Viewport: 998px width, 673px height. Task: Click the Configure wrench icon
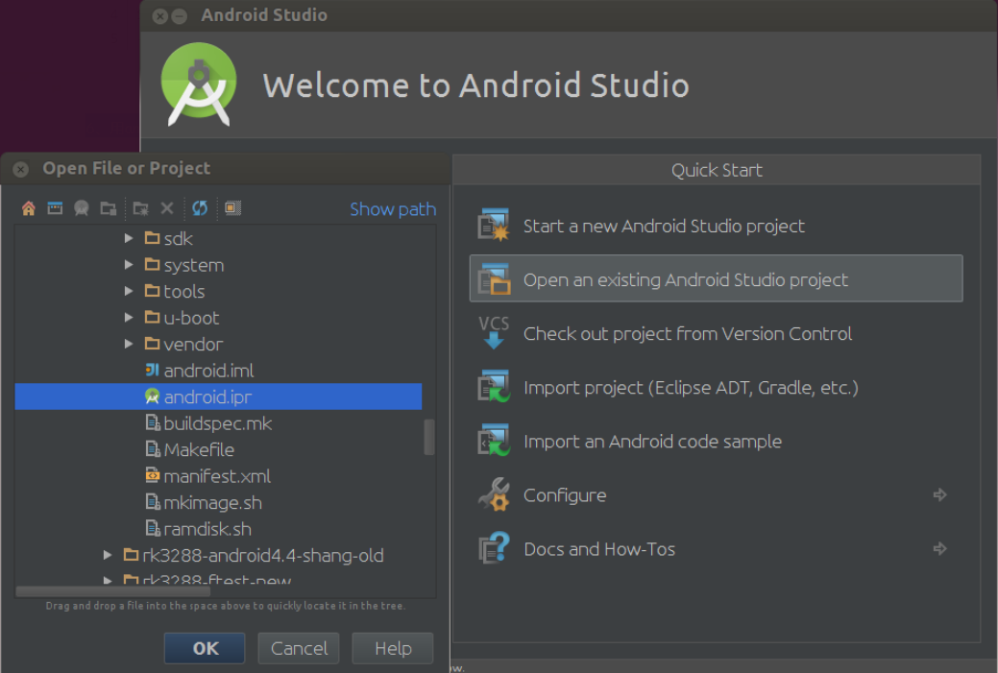pos(494,494)
